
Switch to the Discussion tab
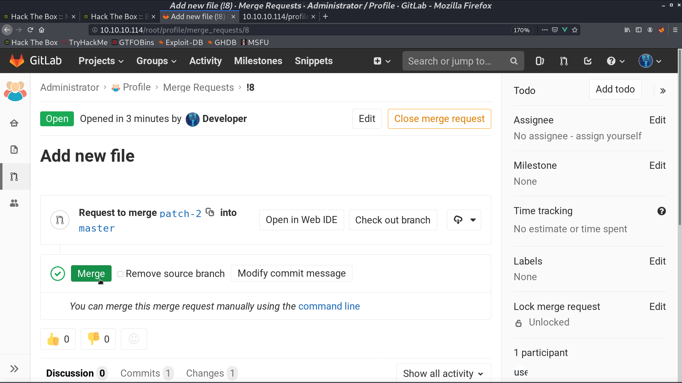[76, 373]
